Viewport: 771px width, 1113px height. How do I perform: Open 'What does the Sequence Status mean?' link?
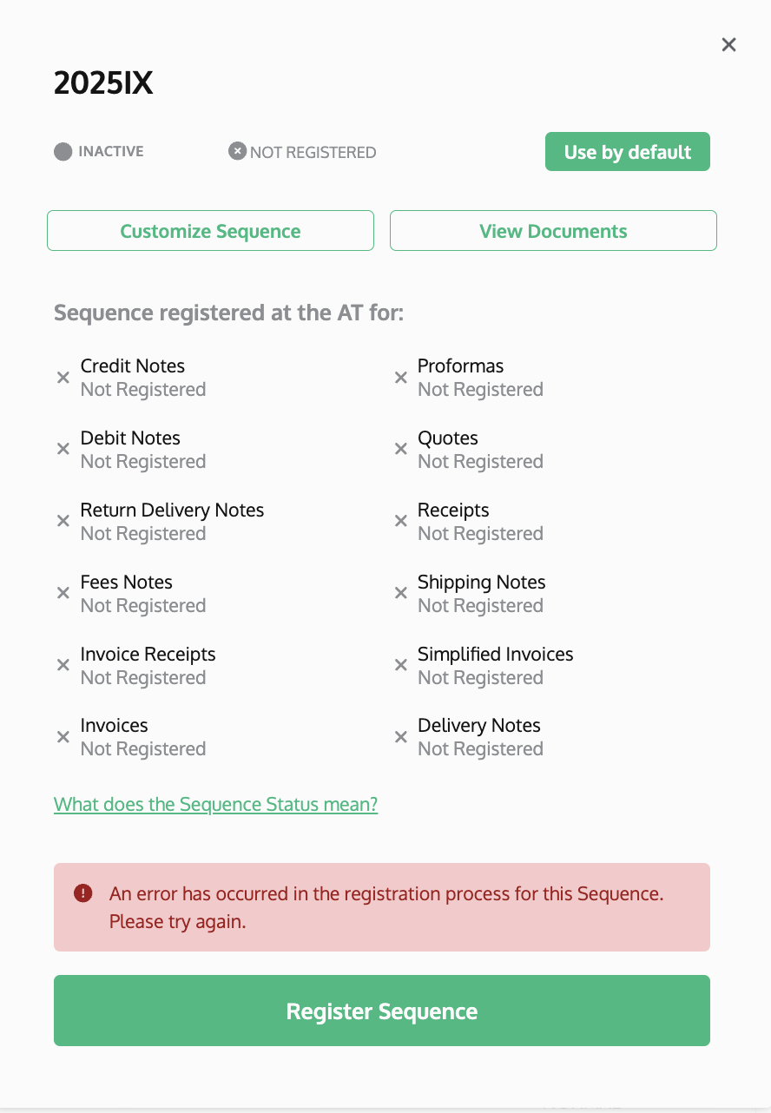(x=216, y=804)
